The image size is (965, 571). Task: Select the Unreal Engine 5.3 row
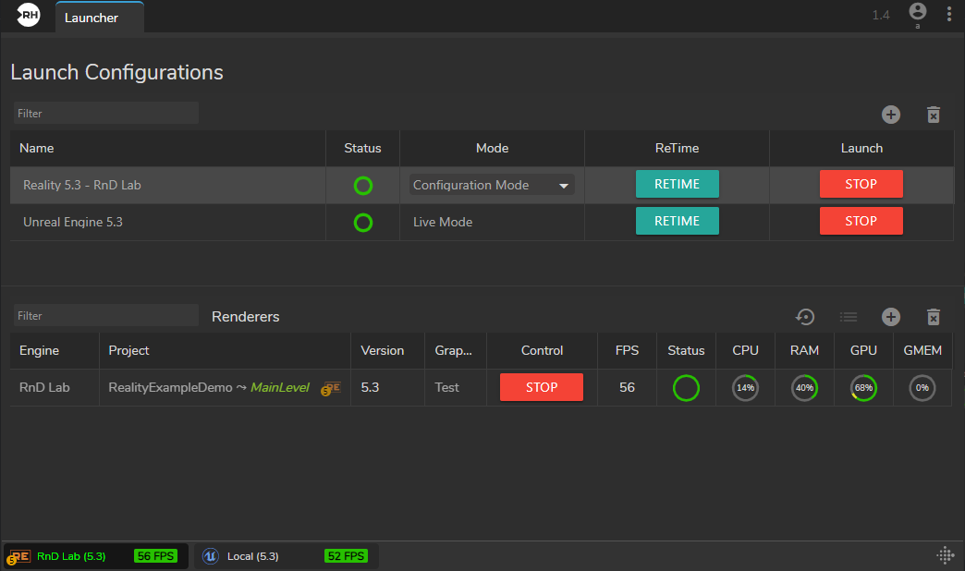(x=482, y=222)
